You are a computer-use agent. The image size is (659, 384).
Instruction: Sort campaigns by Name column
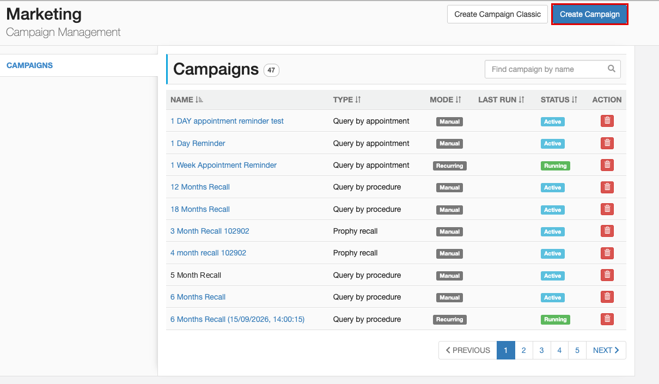pos(187,100)
